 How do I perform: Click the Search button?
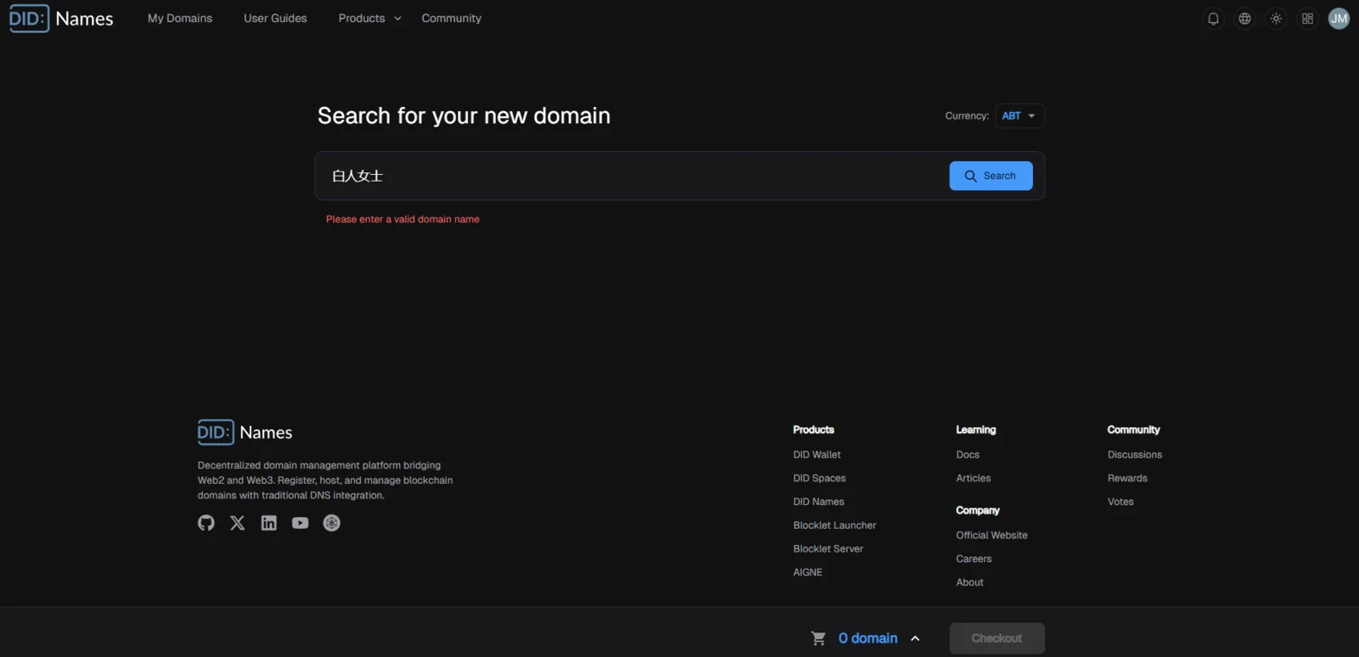coord(991,176)
